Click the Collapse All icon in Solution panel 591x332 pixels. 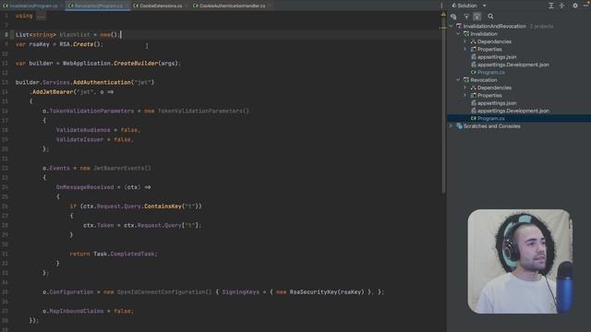point(562,6)
